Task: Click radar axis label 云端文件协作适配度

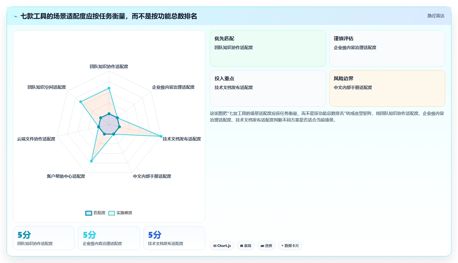Action: (x=36, y=139)
